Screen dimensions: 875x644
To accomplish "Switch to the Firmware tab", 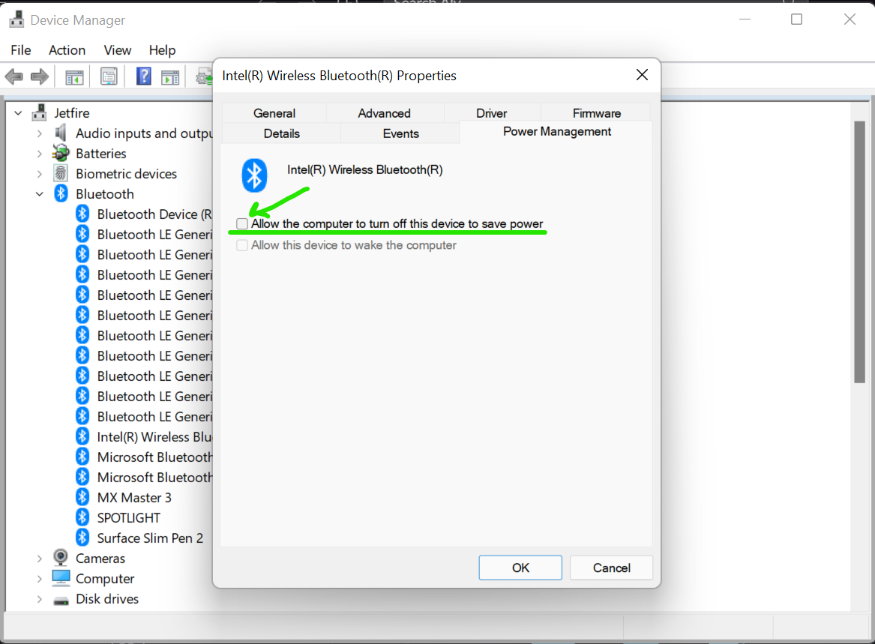I will pyautogui.click(x=597, y=113).
